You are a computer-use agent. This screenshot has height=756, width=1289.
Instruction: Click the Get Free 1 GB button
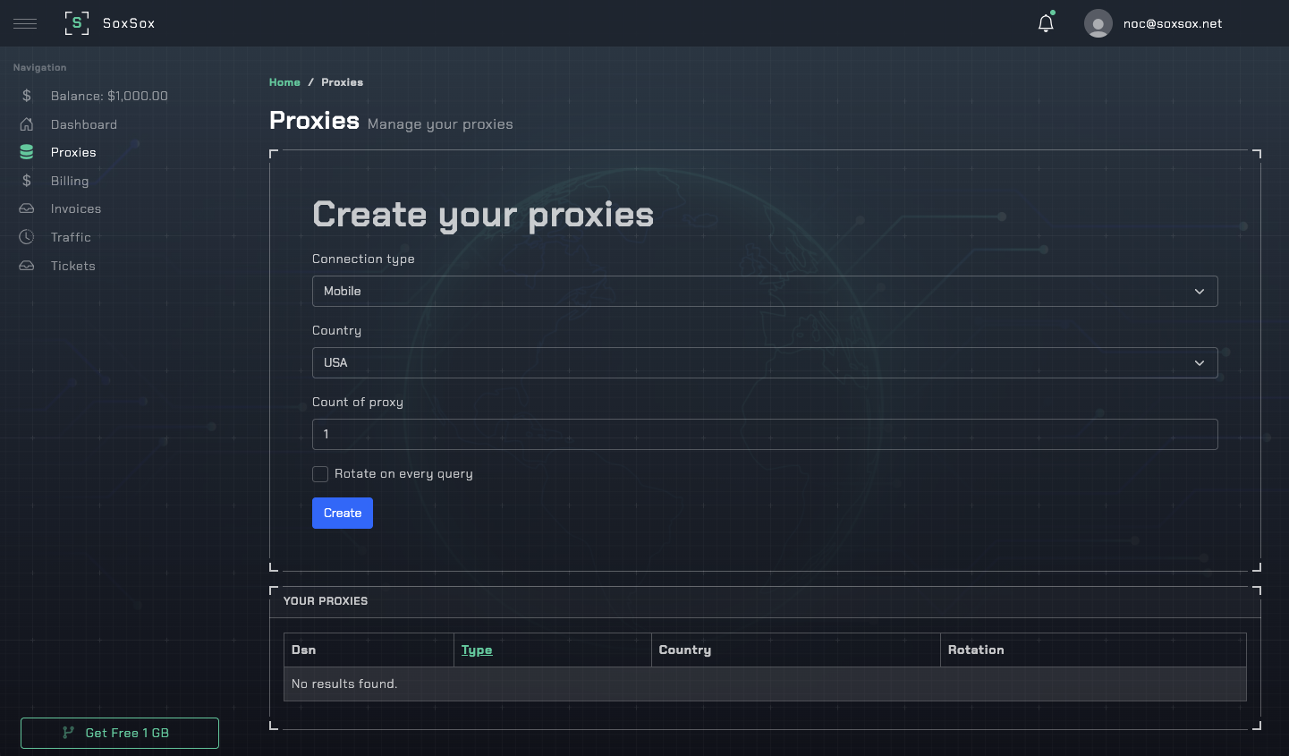[120, 733]
